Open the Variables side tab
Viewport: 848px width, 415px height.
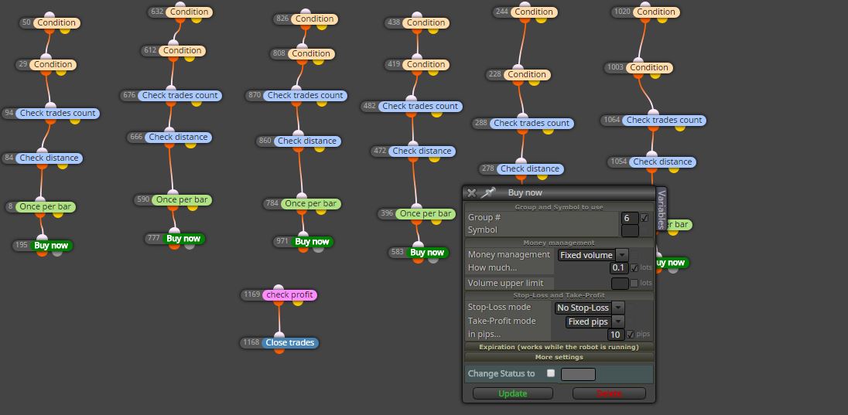662,209
